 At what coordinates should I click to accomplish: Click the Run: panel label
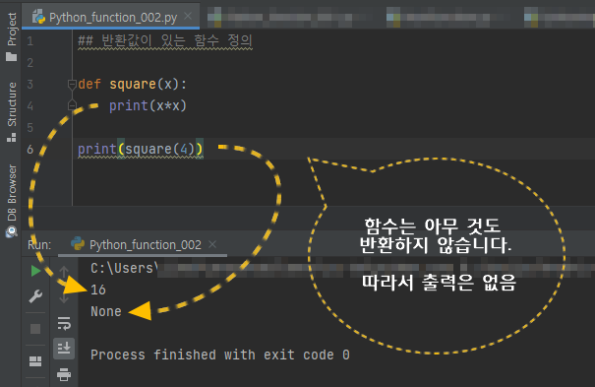(39, 245)
